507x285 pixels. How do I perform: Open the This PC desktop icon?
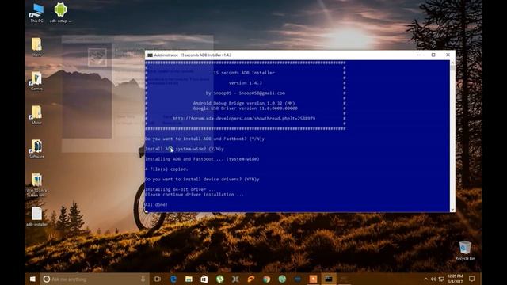pyautogui.click(x=36, y=13)
